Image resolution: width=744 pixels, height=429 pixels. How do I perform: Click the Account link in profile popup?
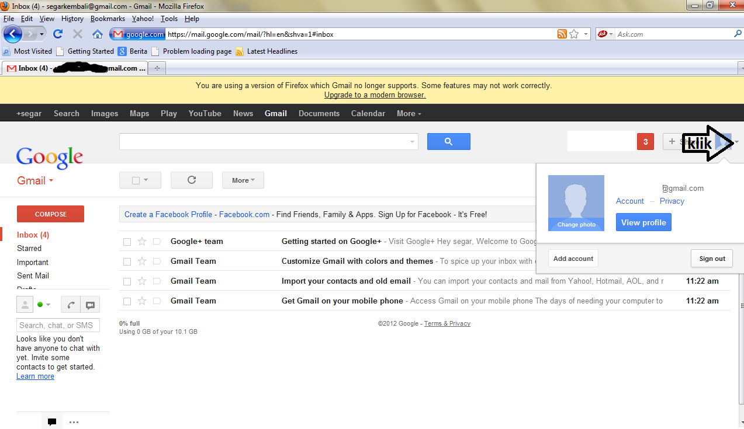click(x=630, y=201)
